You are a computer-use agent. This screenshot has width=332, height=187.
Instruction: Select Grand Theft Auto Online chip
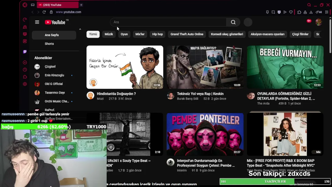coord(187,34)
